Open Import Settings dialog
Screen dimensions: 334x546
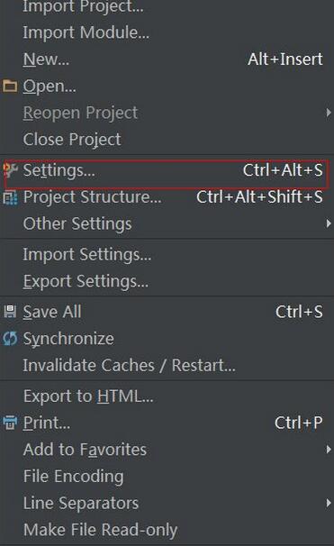pos(87,255)
